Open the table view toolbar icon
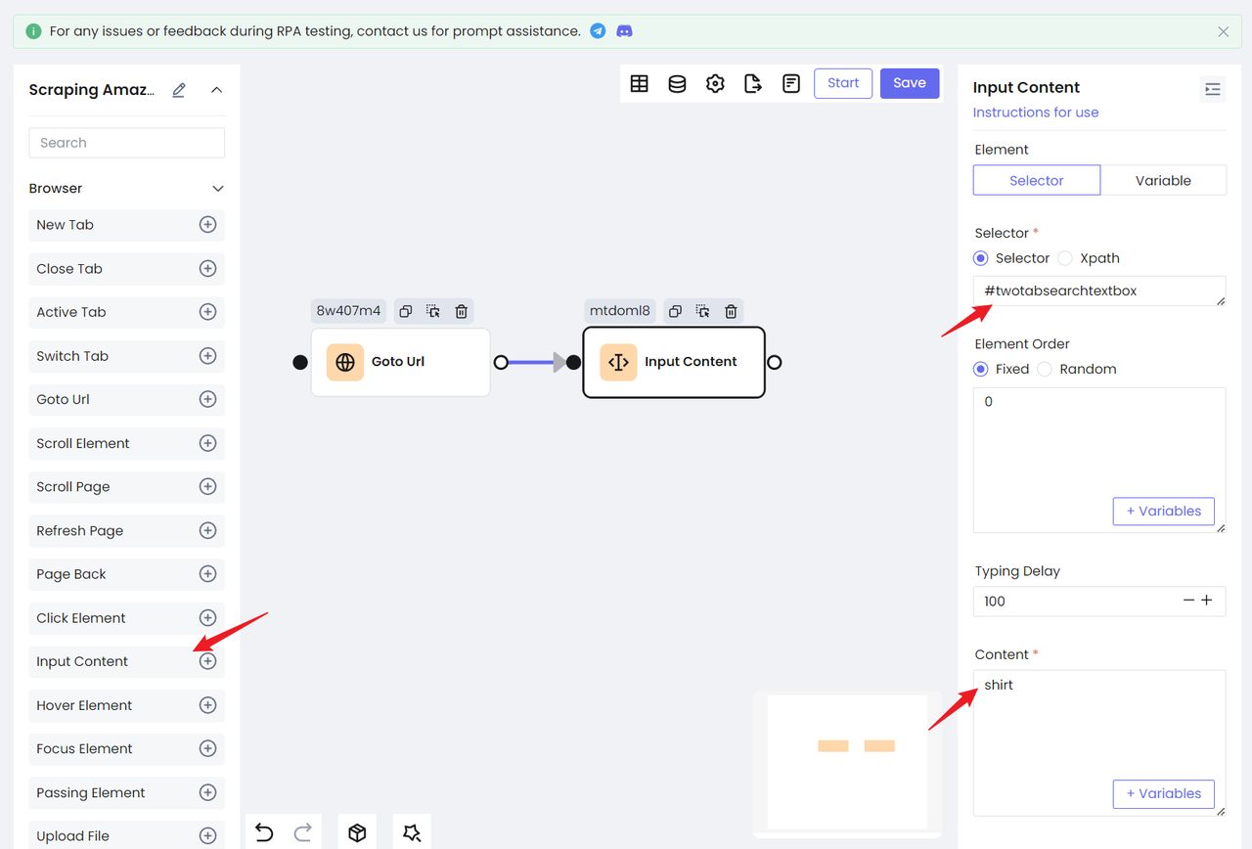1252x849 pixels. coord(640,83)
